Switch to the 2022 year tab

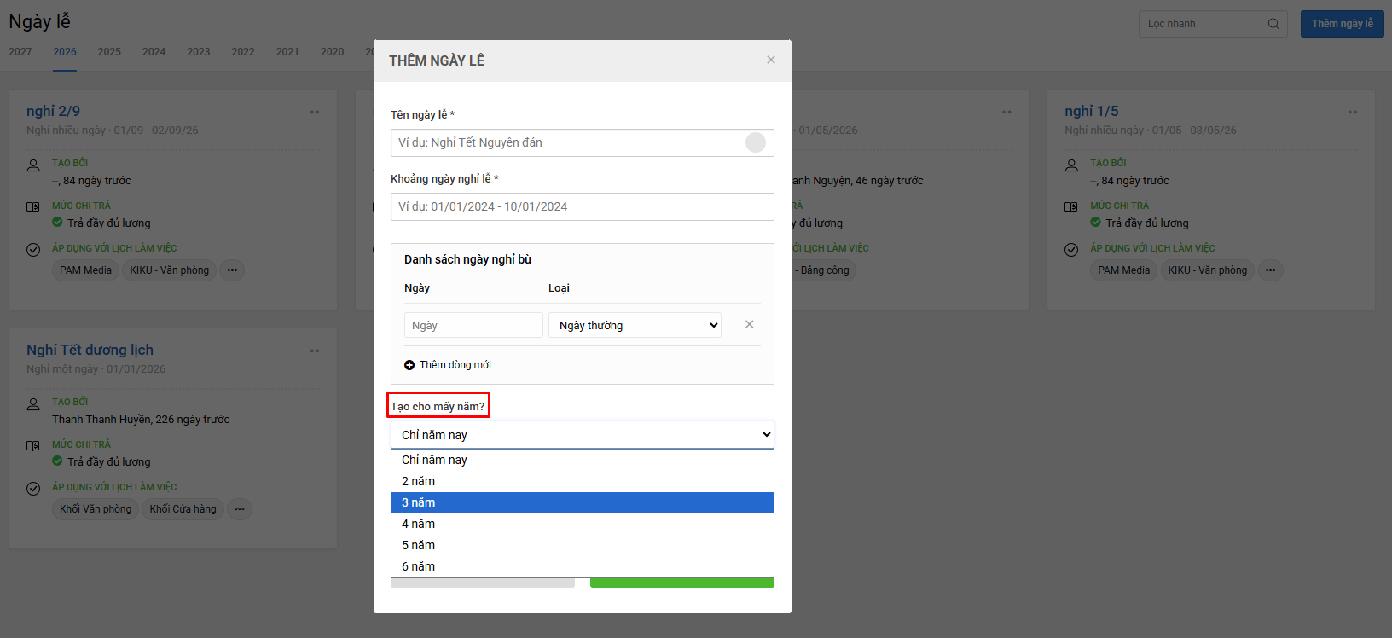pos(243,52)
